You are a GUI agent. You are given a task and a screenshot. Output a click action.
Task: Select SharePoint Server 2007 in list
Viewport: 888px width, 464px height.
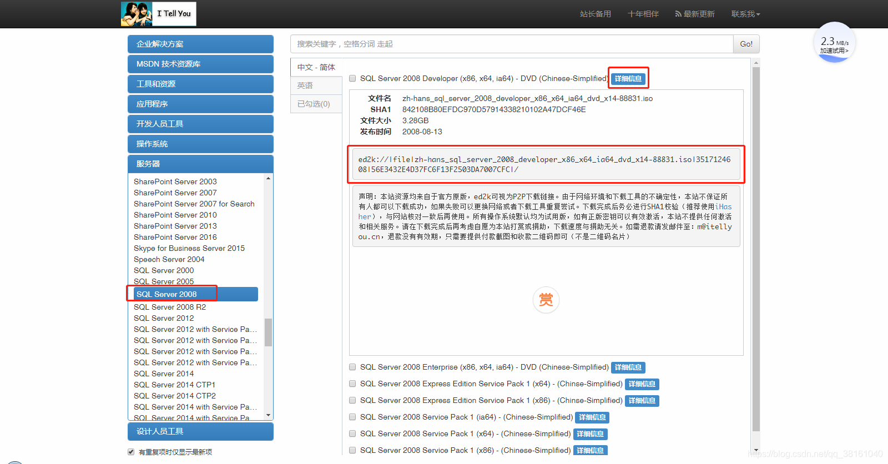click(x=175, y=193)
